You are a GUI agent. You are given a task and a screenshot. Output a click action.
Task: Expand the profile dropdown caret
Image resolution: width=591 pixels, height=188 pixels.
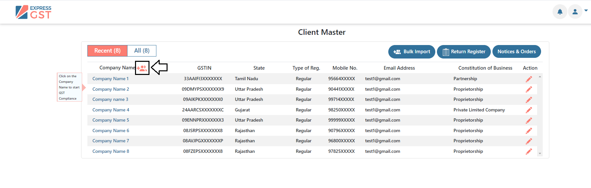586,11
